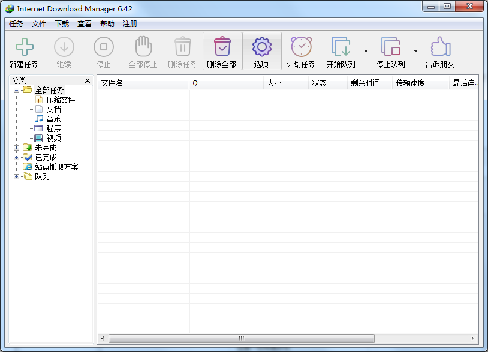Sort by 传输速度 column header
The height and width of the screenshot is (352, 488).
click(421, 83)
